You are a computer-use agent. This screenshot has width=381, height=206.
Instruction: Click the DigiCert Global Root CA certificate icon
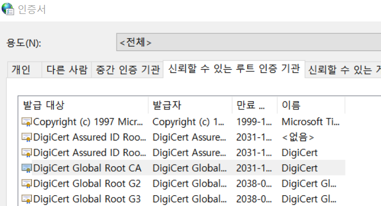(x=26, y=168)
